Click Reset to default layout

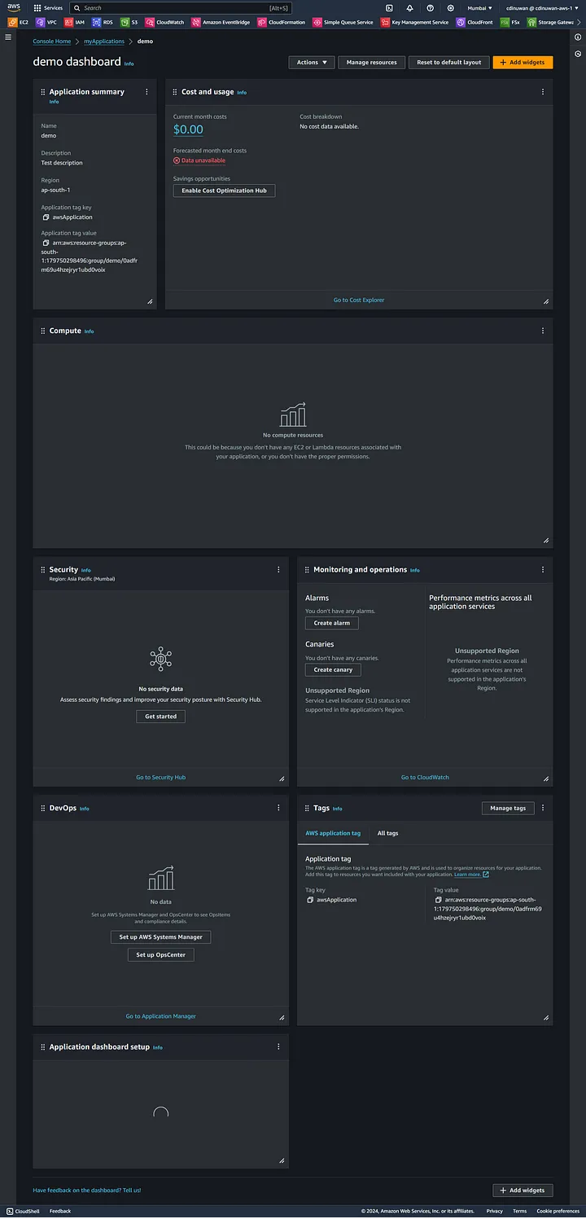[448, 62]
